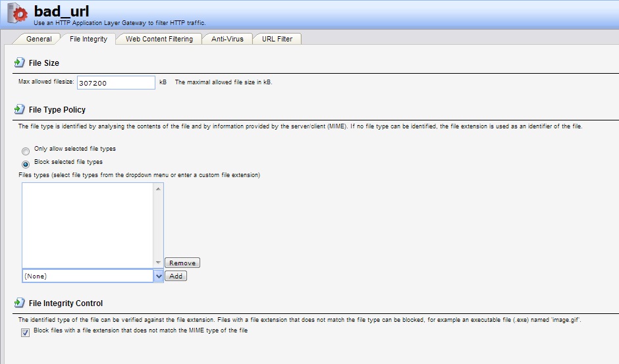The image size is (619, 364).
Task: Click the File Integrity Control section icon
Action: 19,303
